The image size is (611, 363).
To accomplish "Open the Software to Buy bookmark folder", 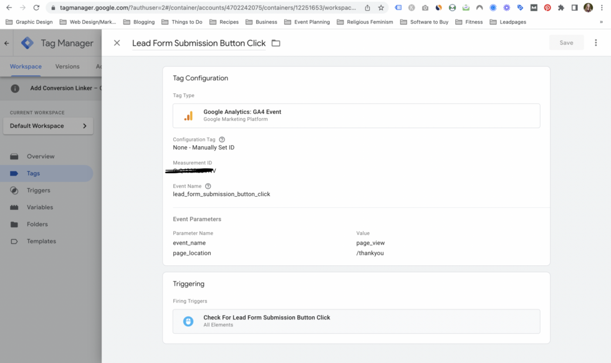I will (425, 22).
